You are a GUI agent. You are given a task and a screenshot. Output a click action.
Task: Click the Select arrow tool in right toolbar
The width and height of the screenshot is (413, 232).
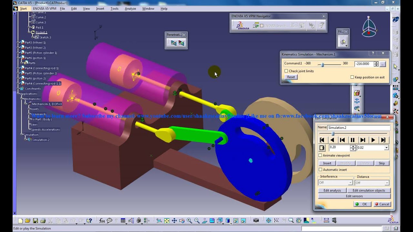[x=396, y=67]
